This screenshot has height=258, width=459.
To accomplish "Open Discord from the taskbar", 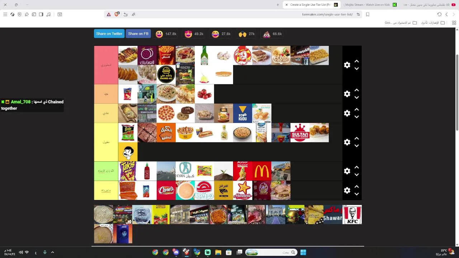I will point(176,252).
